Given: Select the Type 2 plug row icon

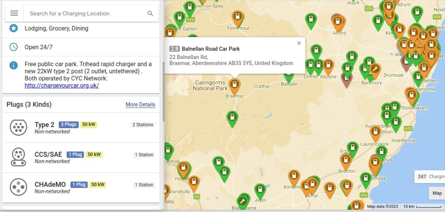Looking at the screenshot, I should (18, 127).
